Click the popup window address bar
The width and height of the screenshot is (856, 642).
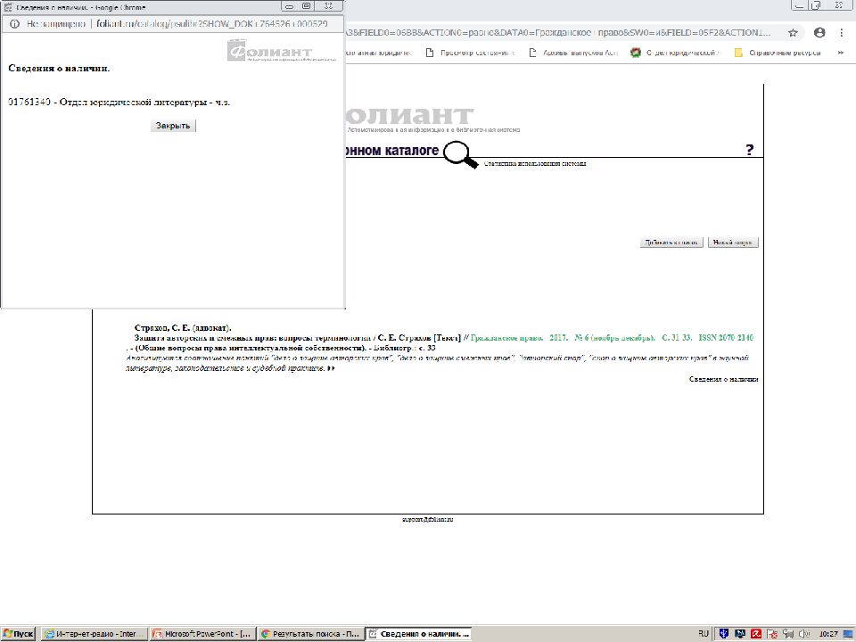[178, 24]
